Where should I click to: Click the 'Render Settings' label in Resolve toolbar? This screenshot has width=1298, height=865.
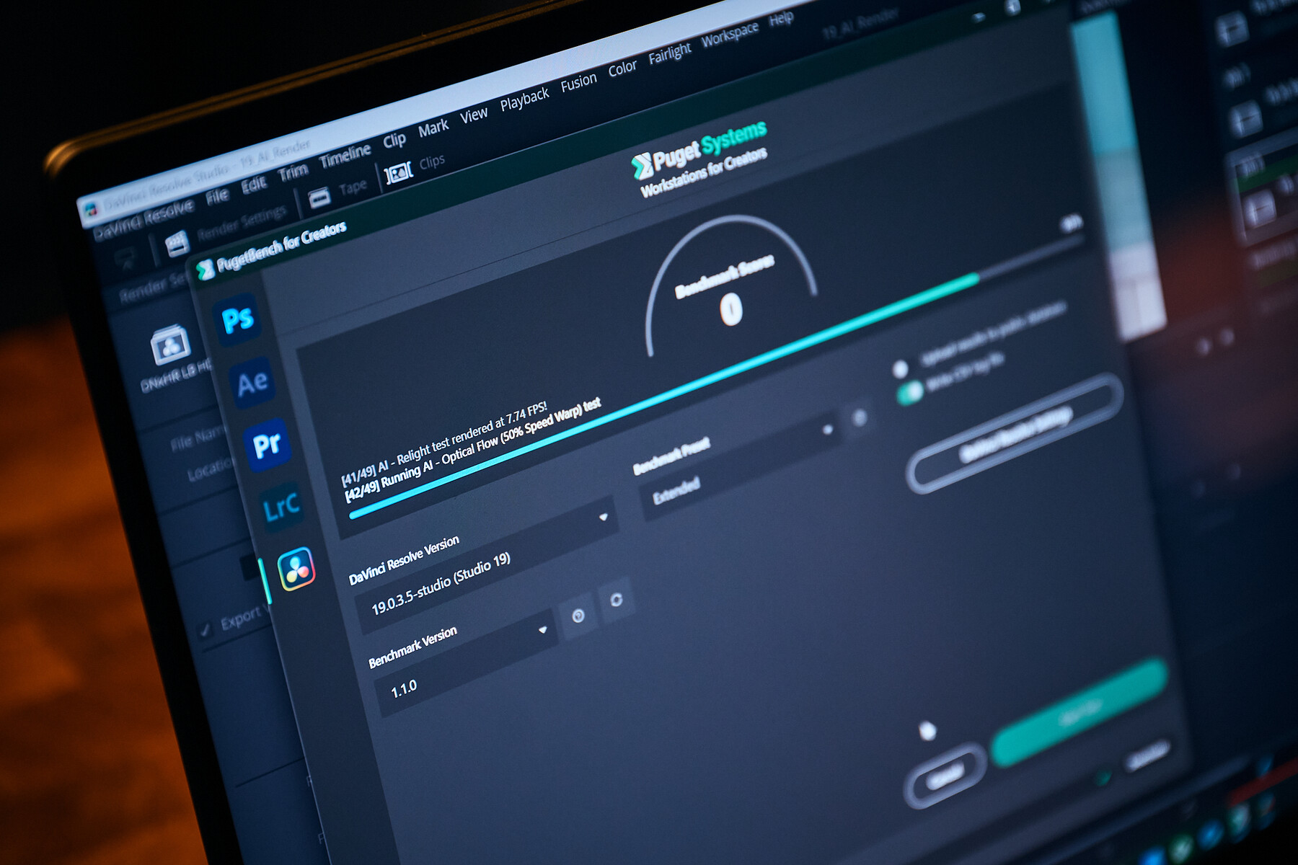pyautogui.click(x=242, y=223)
